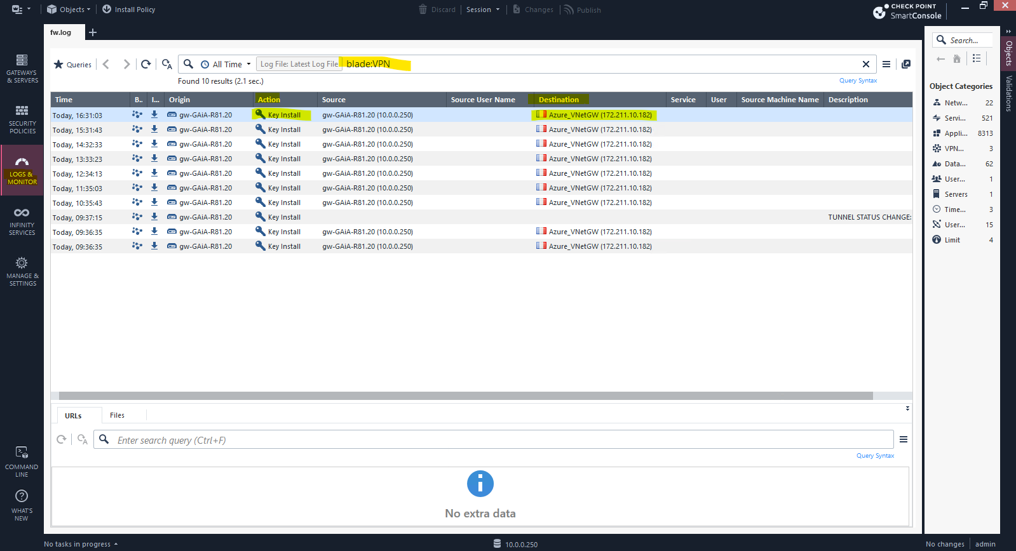Select the VPN Communities category
Viewport: 1016px width, 551px height.
click(x=962, y=149)
